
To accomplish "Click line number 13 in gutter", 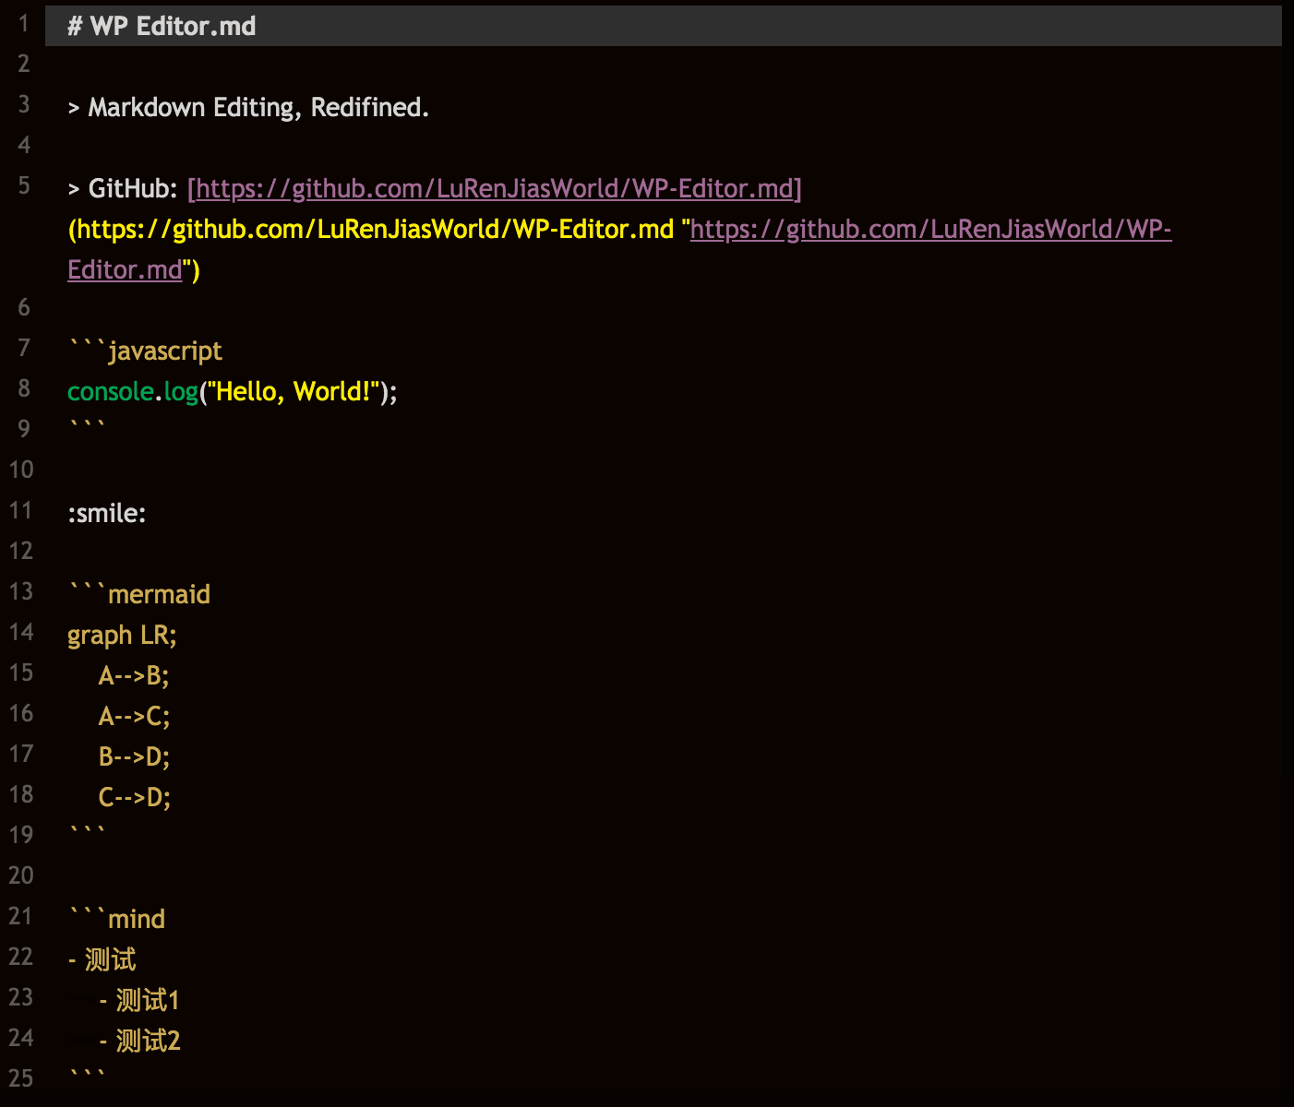I will (x=21, y=591).
